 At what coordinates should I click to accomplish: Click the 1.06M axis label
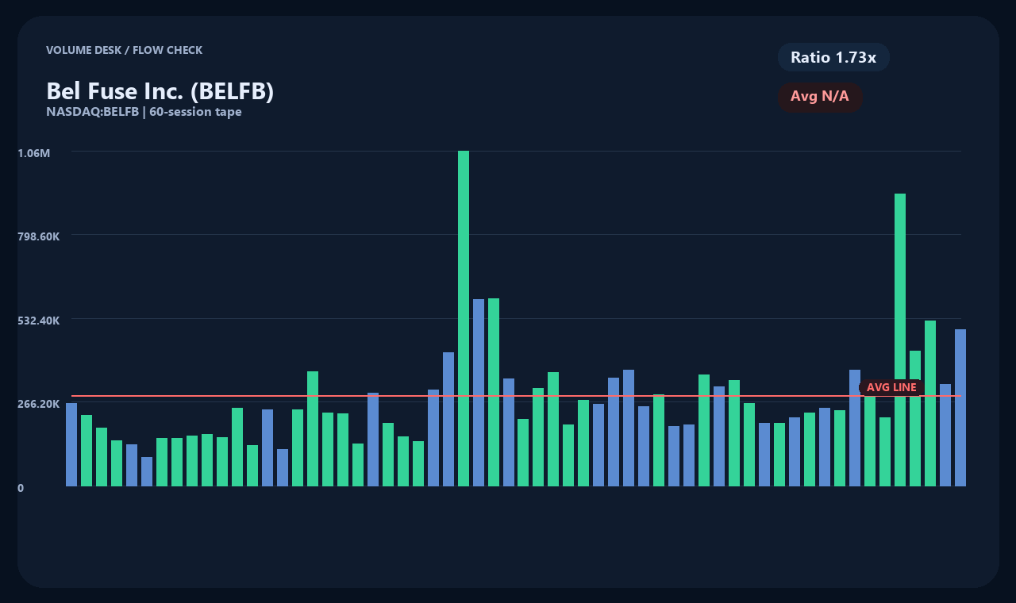pos(34,152)
